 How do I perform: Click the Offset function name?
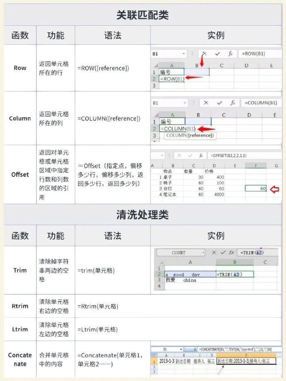20,174
